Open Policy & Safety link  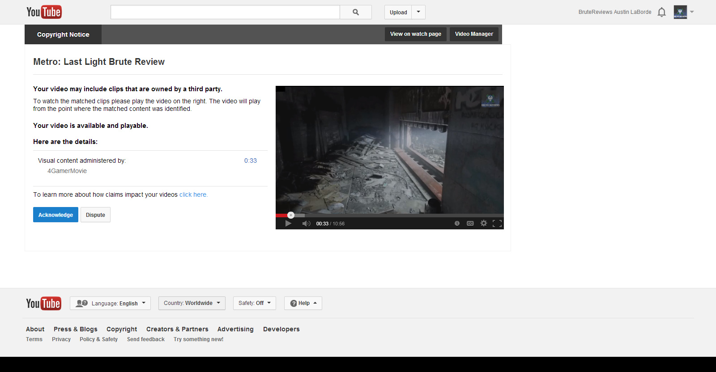click(x=98, y=339)
